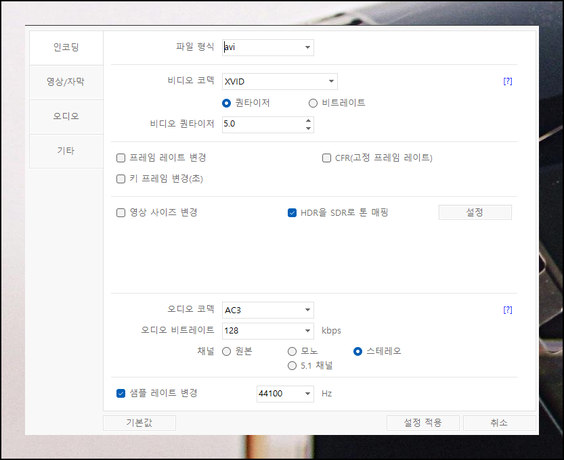Open help link next to 오디오 코덱
The height and width of the screenshot is (460, 564).
tap(508, 310)
